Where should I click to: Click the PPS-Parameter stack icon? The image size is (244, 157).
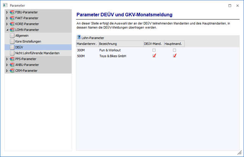coord(12,59)
